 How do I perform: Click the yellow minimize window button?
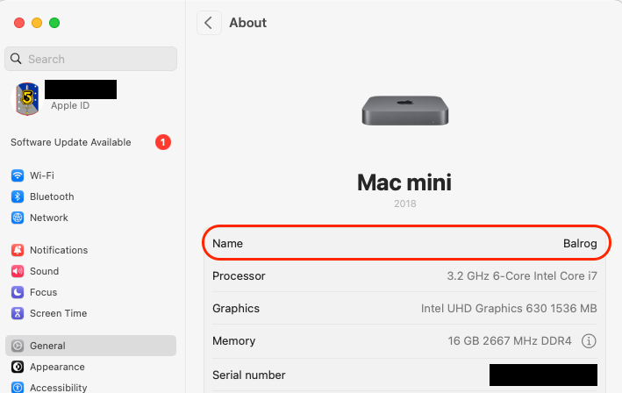coord(37,23)
